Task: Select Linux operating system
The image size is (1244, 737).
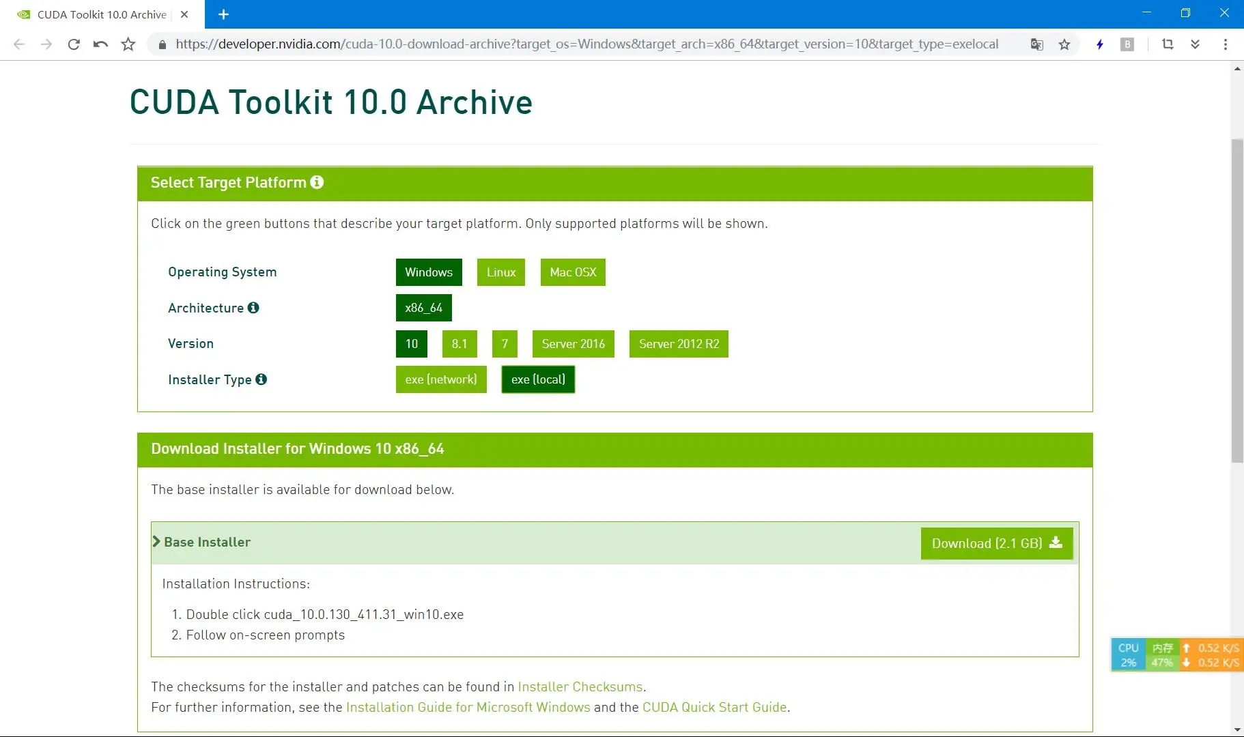Action: point(501,272)
